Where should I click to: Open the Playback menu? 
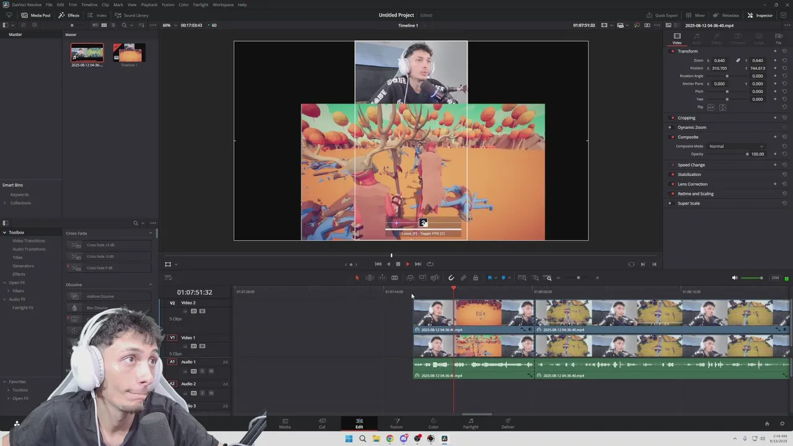click(149, 5)
